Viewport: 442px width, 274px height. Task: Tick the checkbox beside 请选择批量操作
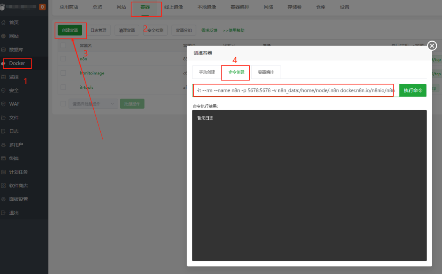(x=63, y=103)
